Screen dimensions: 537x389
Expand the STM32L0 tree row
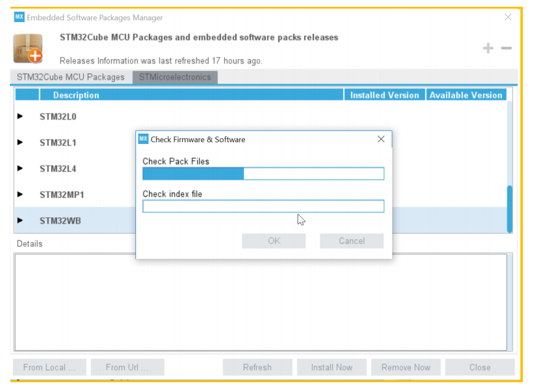click(x=20, y=116)
